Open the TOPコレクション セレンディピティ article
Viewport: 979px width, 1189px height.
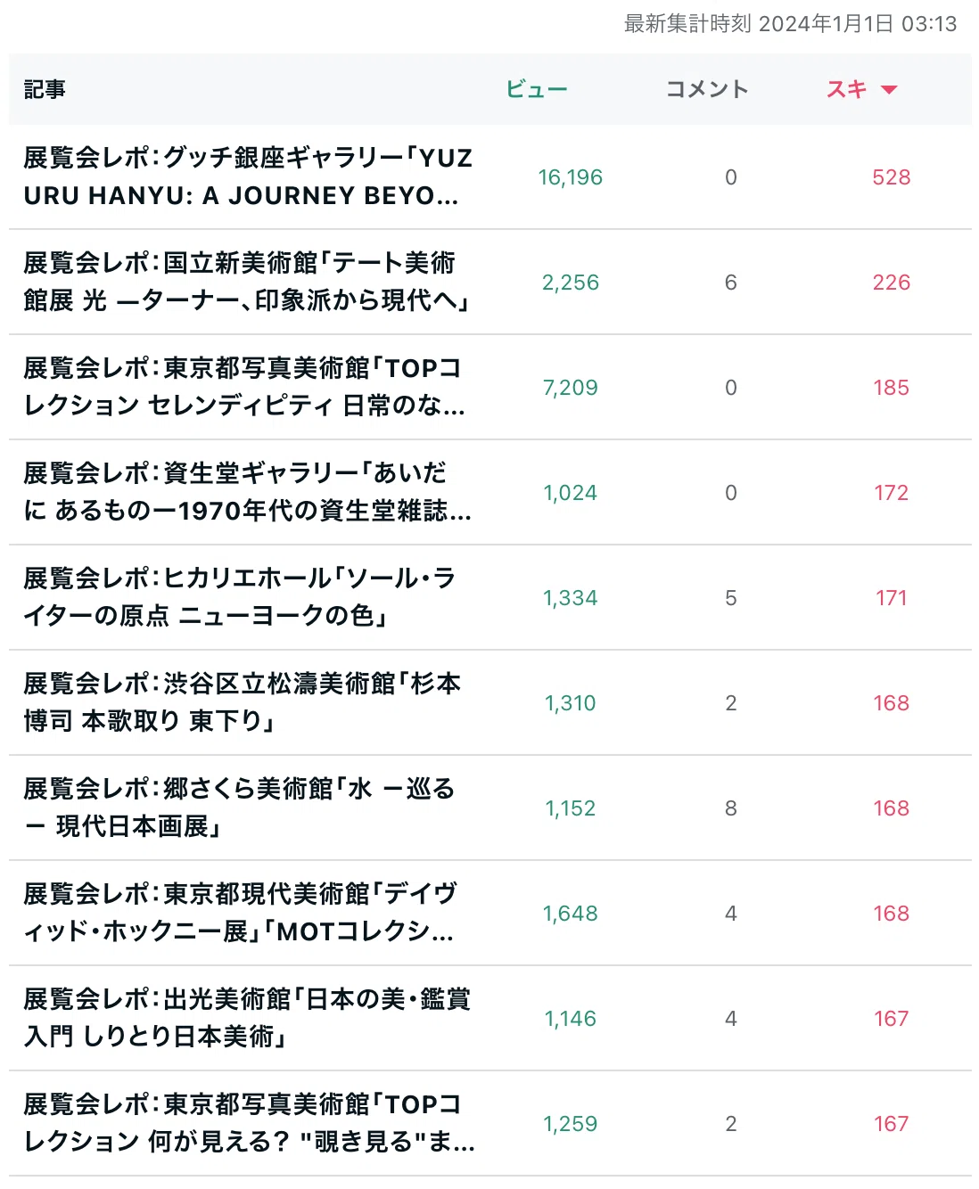[x=244, y=387]
